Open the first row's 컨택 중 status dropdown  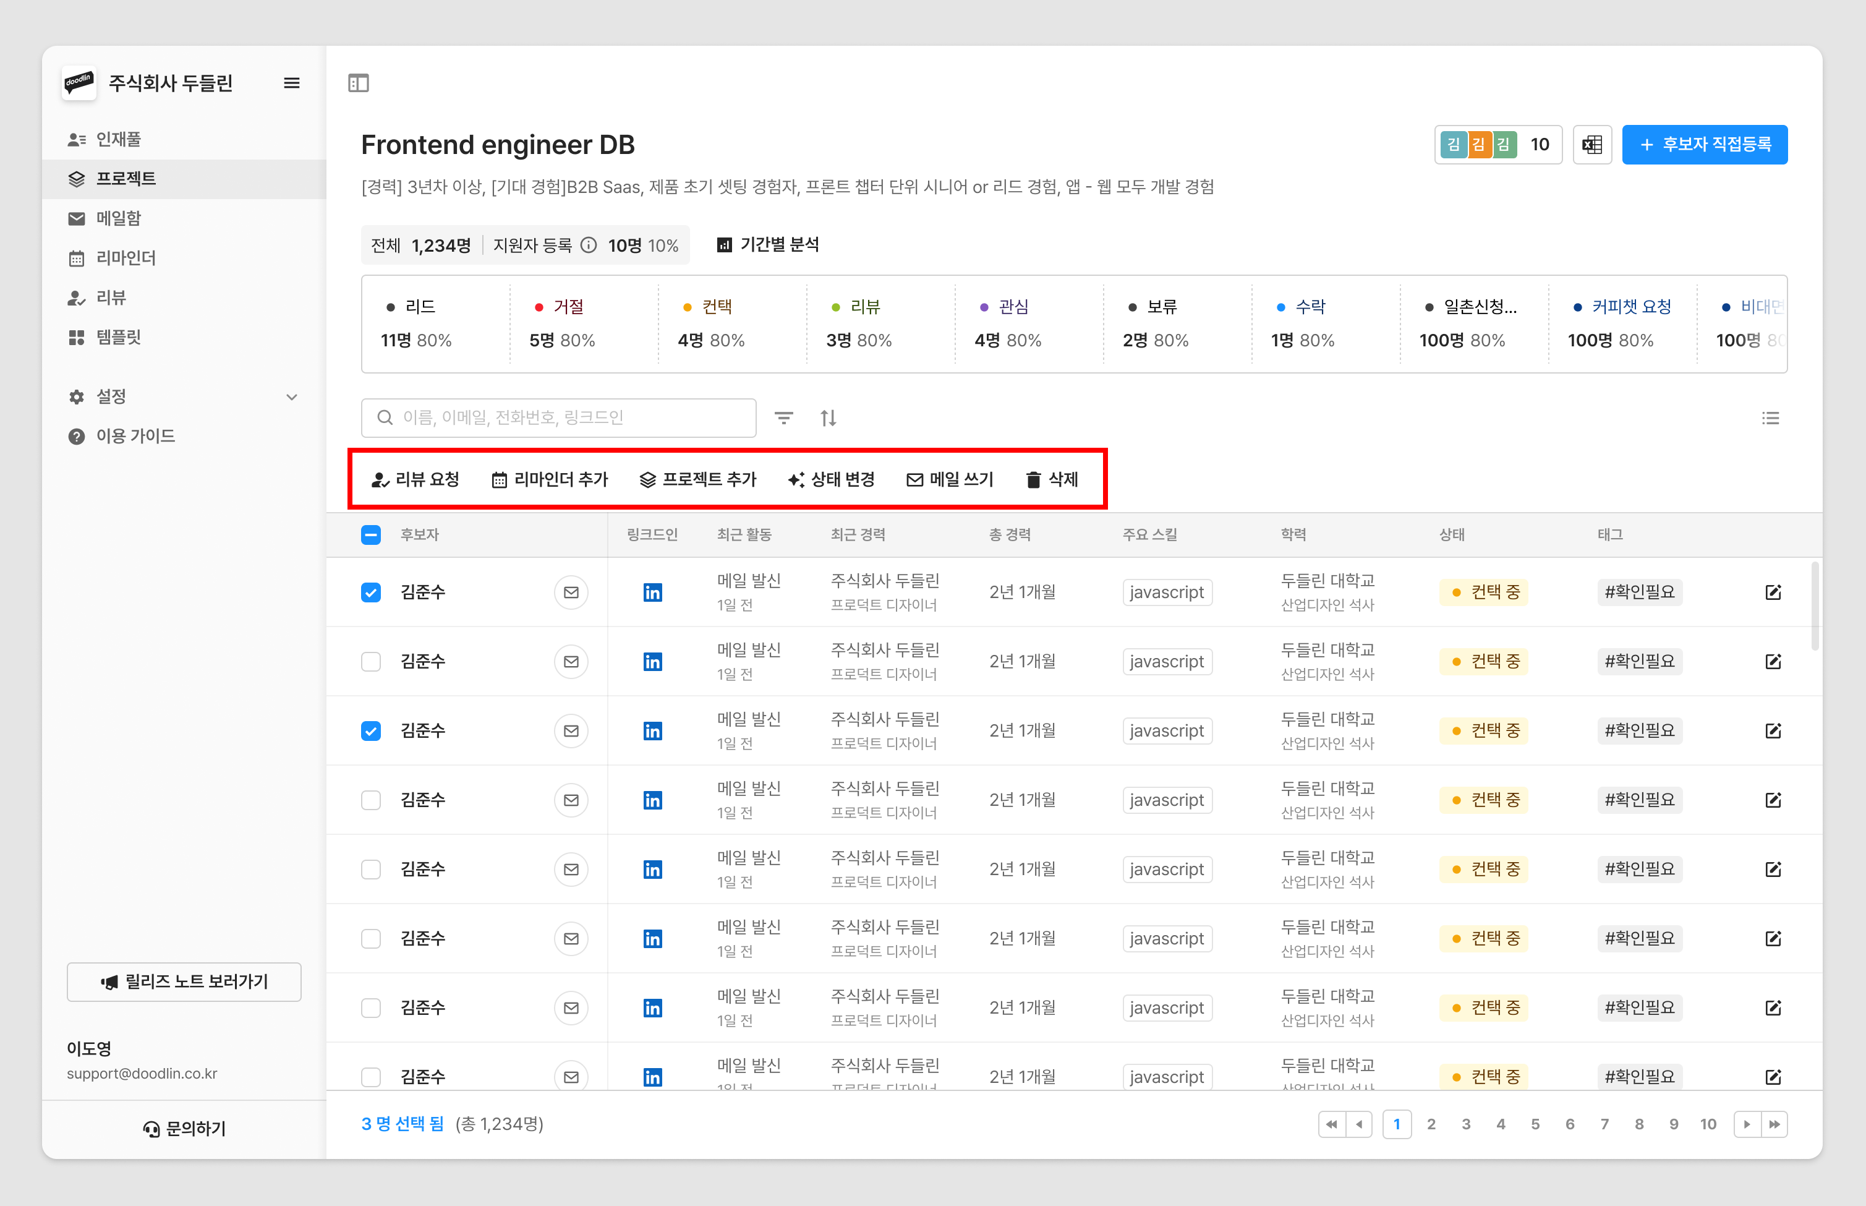coord(1483,592)
